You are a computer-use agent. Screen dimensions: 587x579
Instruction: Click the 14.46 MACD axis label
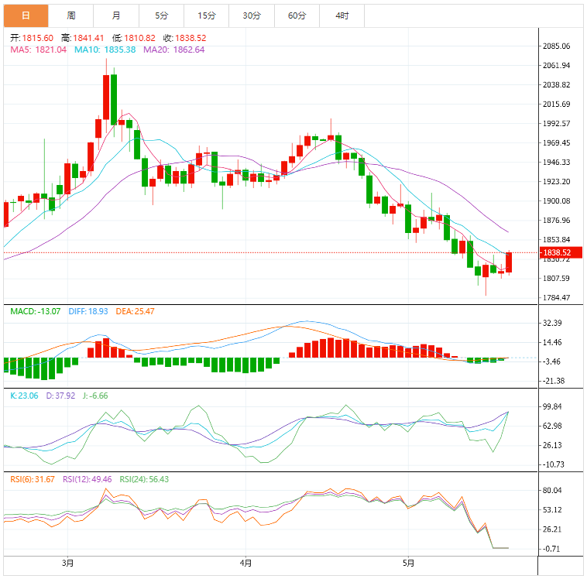pyautogui.click(x=552, y=342)
